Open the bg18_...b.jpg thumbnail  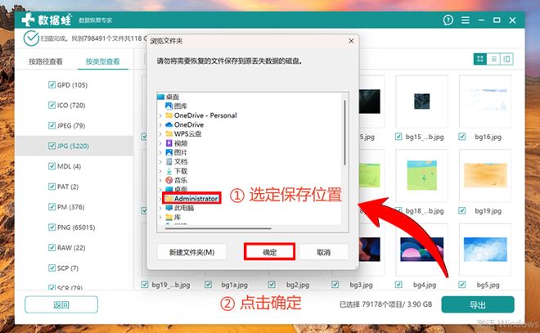pos(421,176)
